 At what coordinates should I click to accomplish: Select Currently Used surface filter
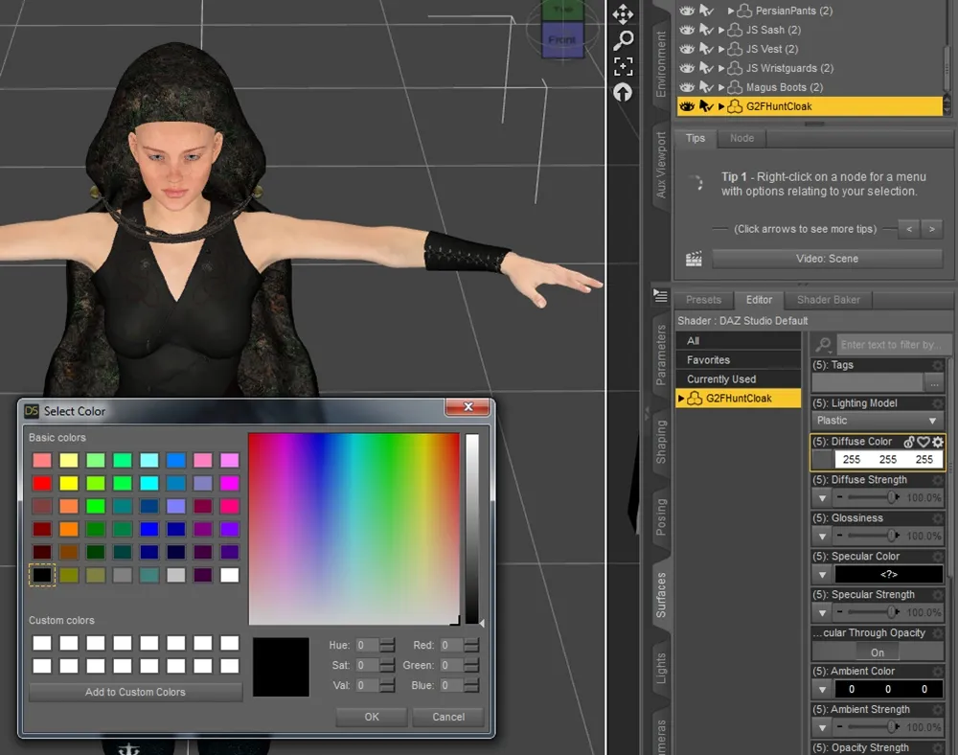[x=738, y=379]
